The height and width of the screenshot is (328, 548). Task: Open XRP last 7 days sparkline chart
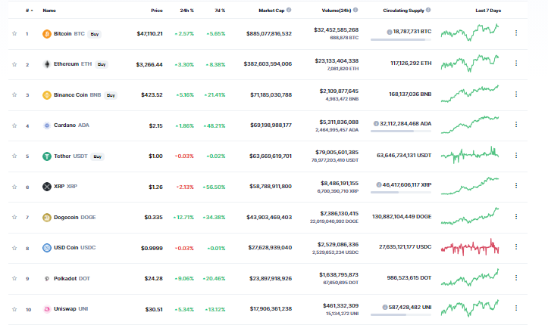(x=470, y=186)
